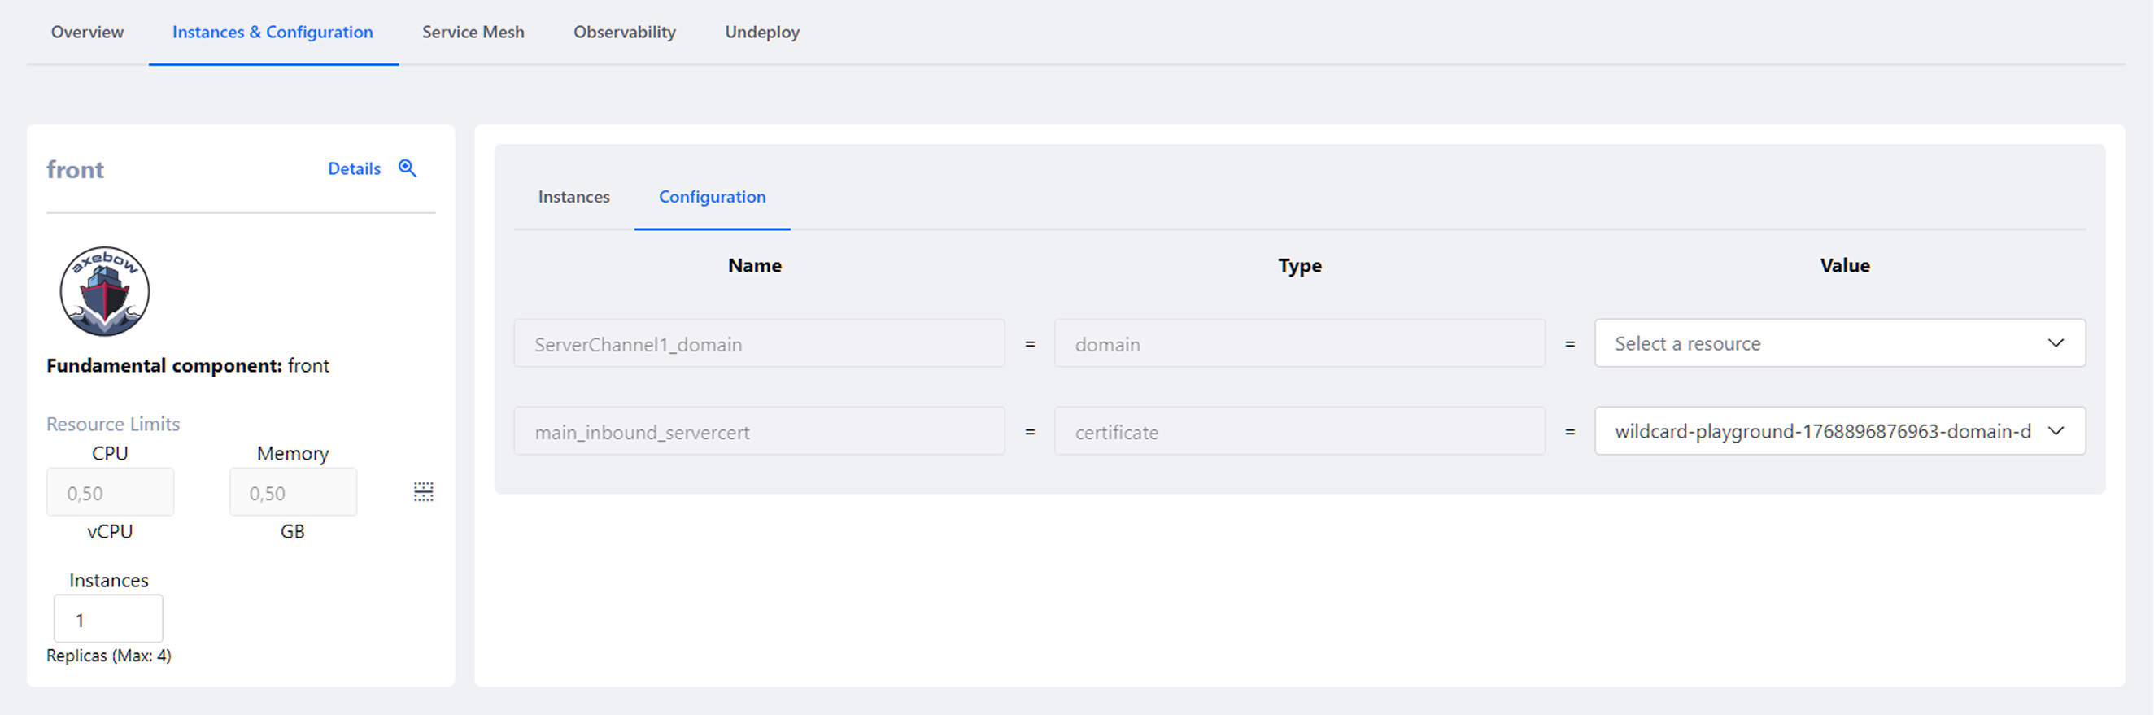Click the certificate type field
Viewport: 2154px width, 715px height.
1298,431
